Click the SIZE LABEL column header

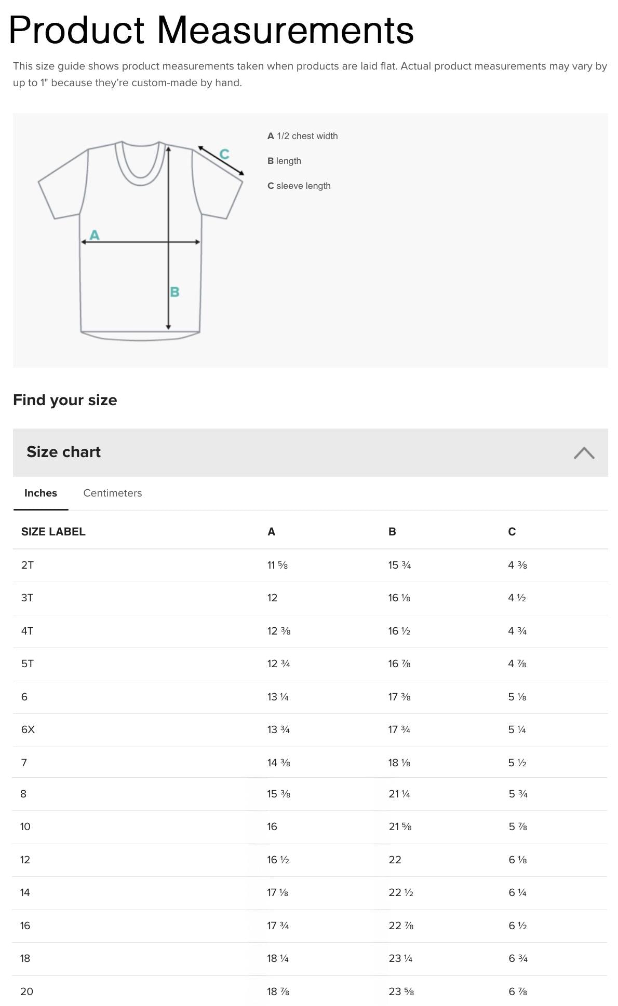[x=53, y=531]
